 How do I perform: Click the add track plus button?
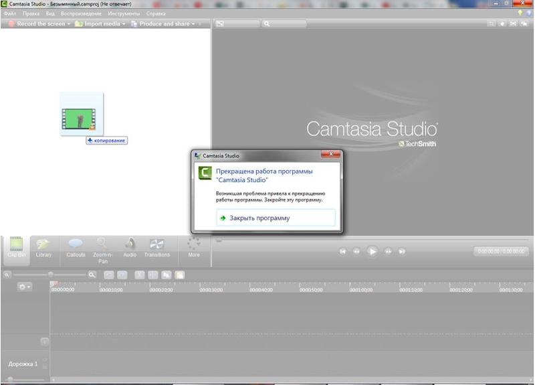tap(44, 341)
